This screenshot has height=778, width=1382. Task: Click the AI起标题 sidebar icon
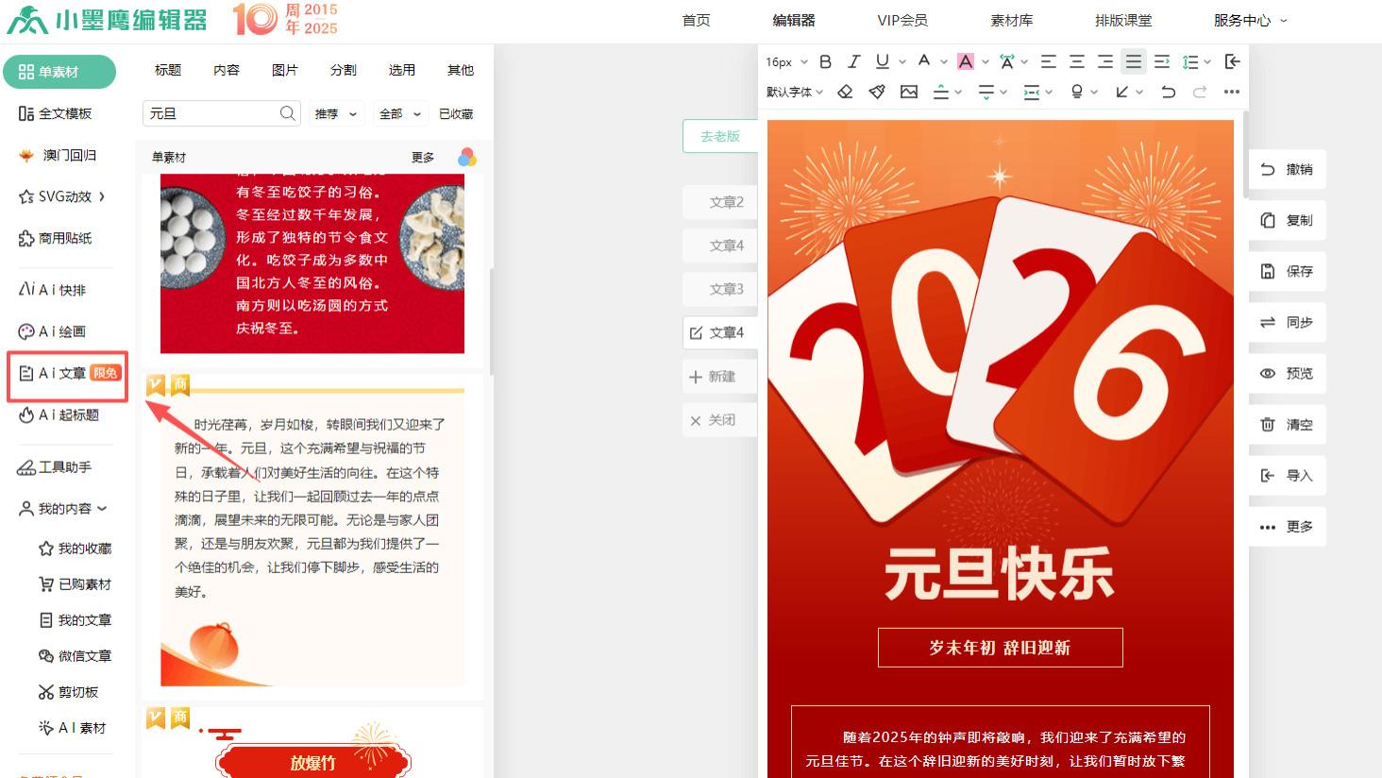pos(59,415)
